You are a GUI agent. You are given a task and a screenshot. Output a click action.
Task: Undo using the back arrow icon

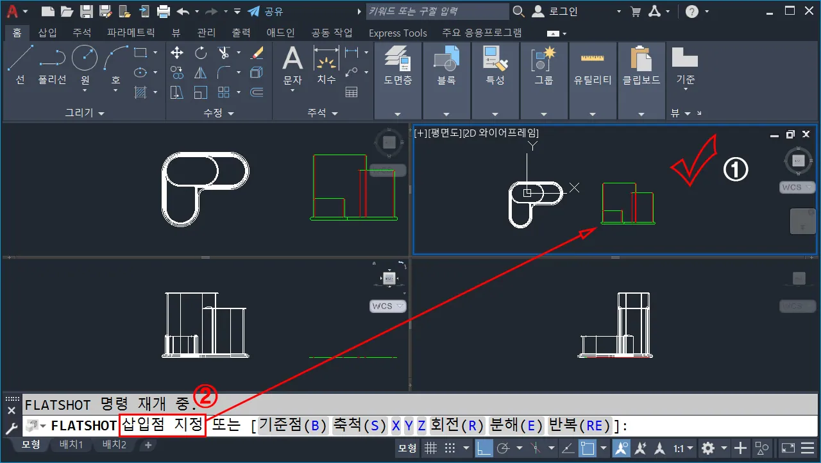tap(183, 11)
